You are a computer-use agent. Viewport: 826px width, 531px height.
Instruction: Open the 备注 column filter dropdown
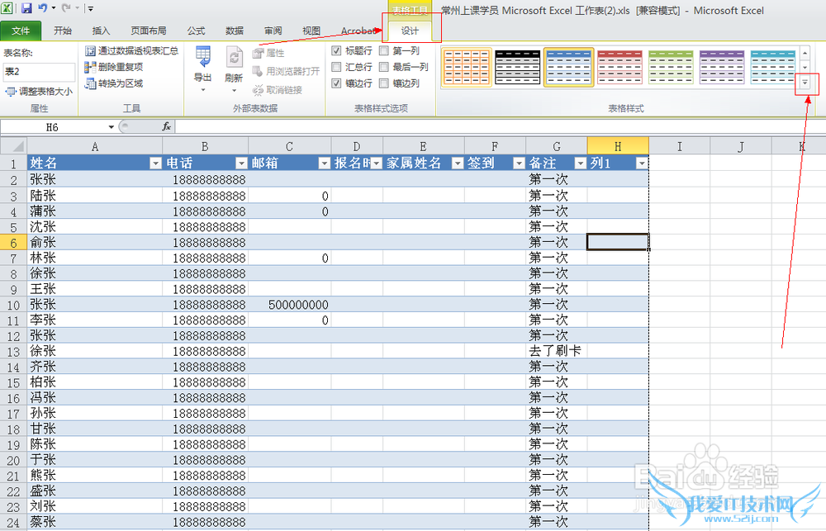pyautogui.click(x=579, y=164)
